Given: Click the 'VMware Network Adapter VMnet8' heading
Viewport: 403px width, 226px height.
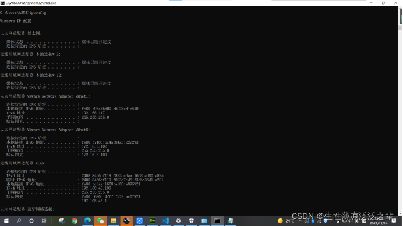Looking at the screenshot, I should [x=58, y=130].
